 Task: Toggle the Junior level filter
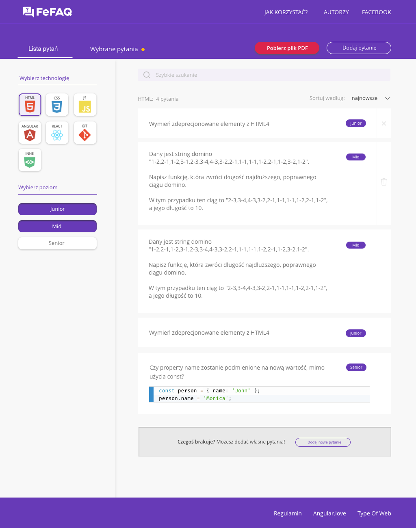pyautogui.click(x=57, y=209)
